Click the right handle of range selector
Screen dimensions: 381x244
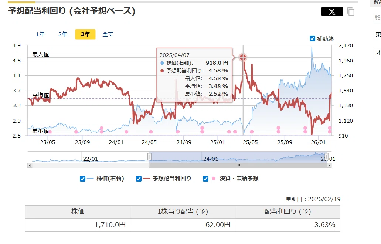click(327, 156)
